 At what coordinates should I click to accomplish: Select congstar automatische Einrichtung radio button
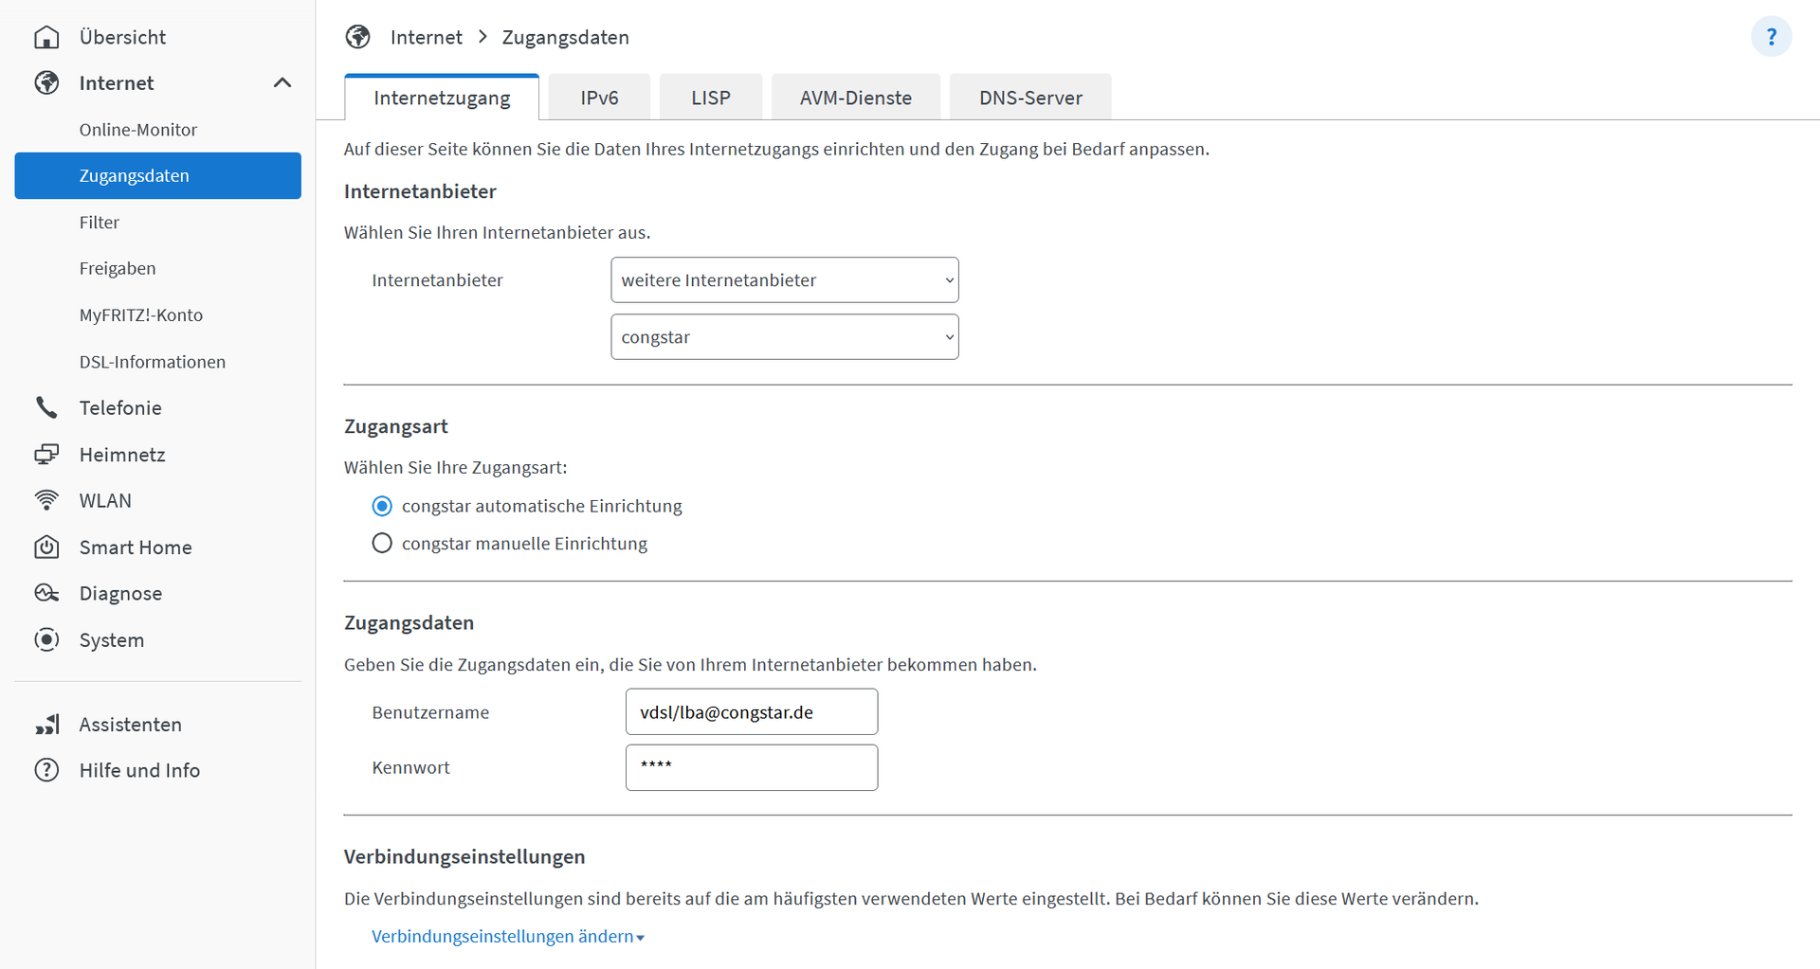tap(382, 506)
